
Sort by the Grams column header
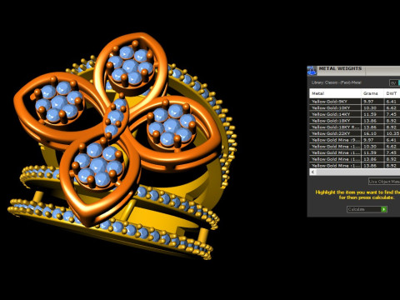tap(372, 93)
